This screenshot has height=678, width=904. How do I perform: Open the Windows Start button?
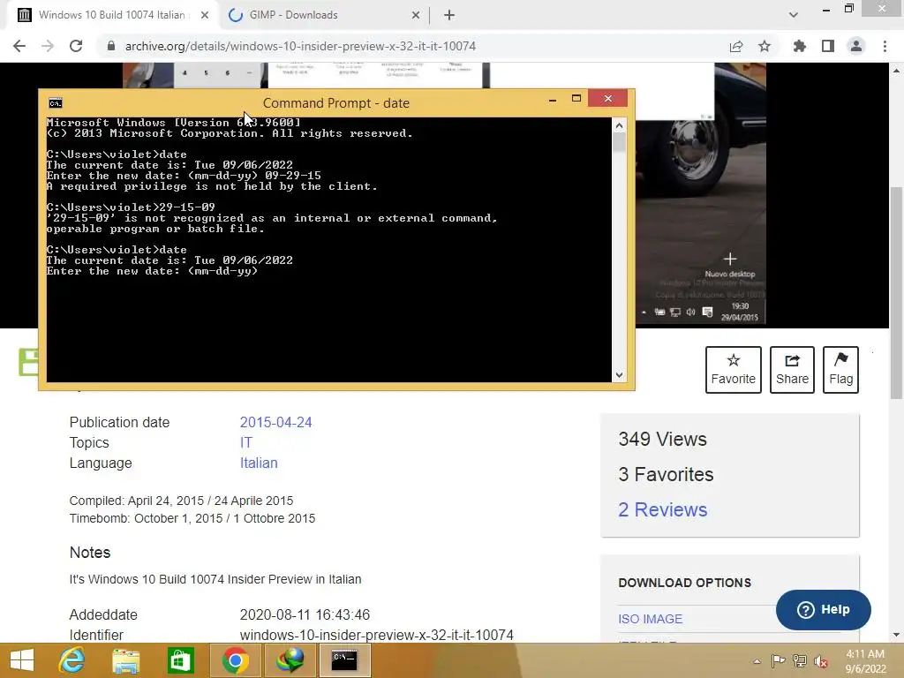tap(22, 660)
